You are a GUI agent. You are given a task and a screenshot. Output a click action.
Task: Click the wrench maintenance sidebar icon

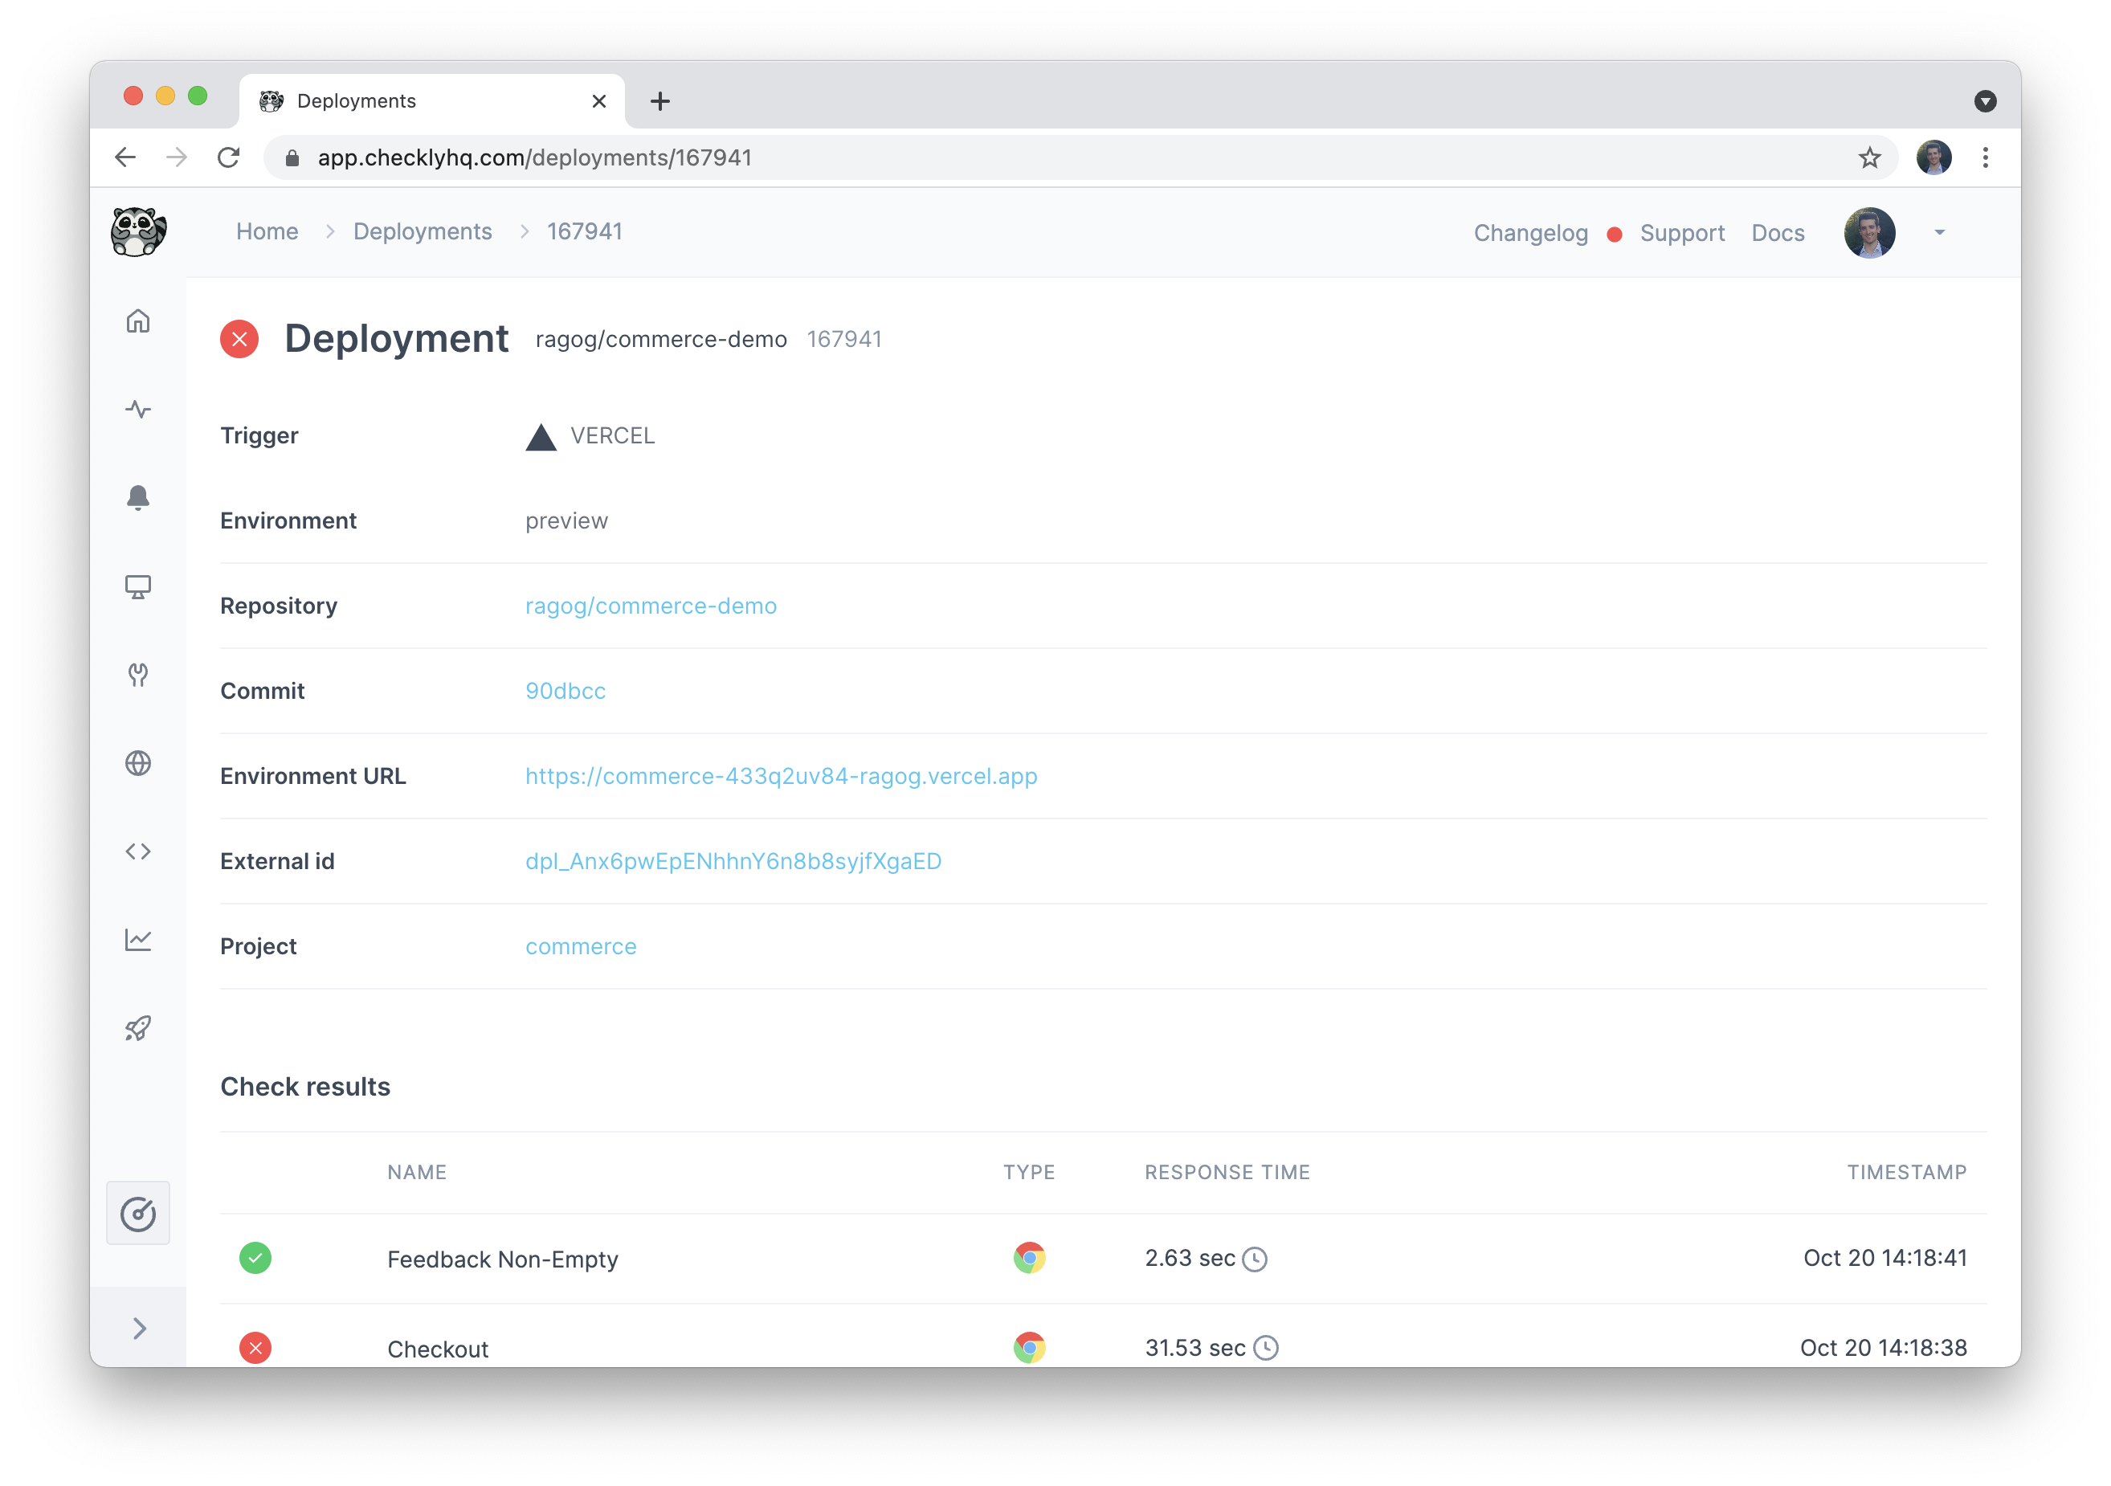[x=138, y=675]
